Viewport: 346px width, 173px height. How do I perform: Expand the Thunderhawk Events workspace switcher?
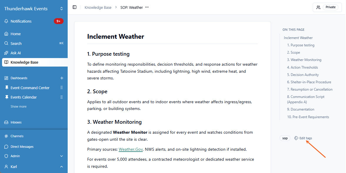[x=61, y=9]
